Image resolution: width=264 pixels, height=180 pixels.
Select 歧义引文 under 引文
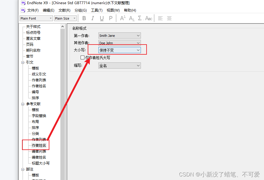pyautogui.click(x=39, y=74)
